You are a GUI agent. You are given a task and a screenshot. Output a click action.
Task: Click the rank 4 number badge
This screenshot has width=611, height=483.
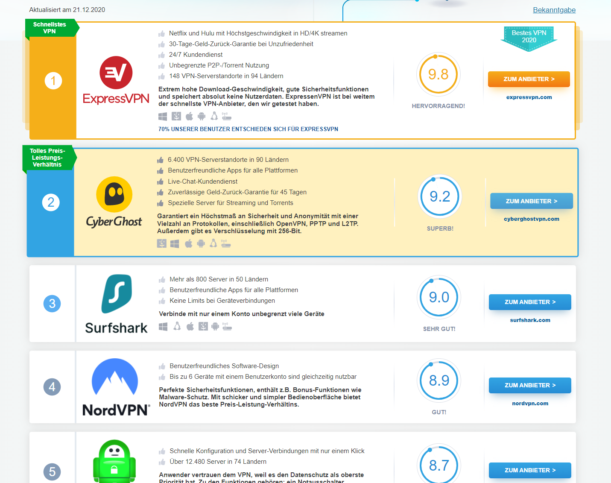pyautogui.click(x=52, y=387)
